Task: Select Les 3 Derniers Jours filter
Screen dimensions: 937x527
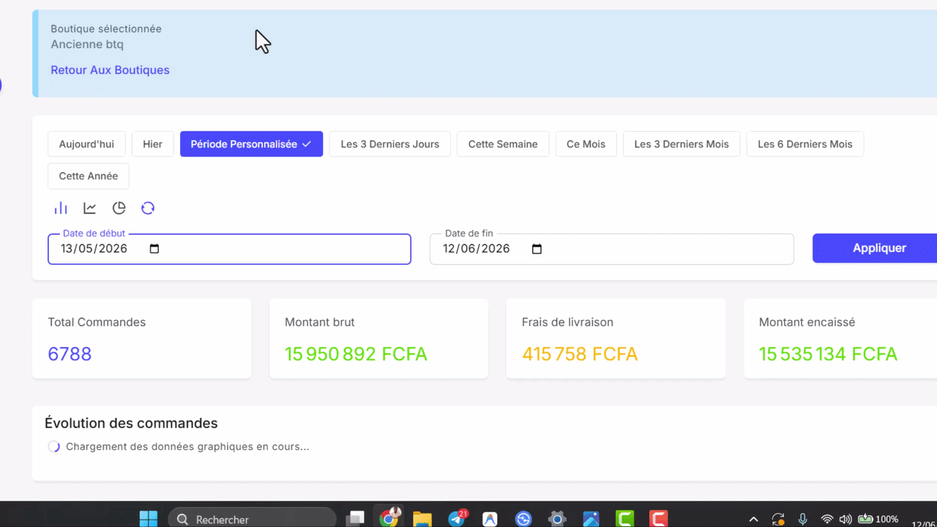Action: pos(390,144)
